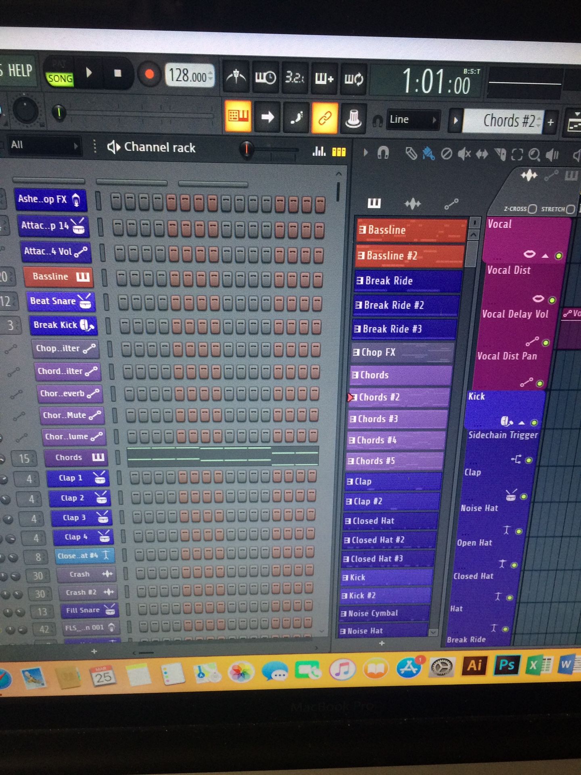Viewport: 581px width, 775px height.
Task: Select the magnifier zoom tool in playlist
Action: (x=534, y=154)
